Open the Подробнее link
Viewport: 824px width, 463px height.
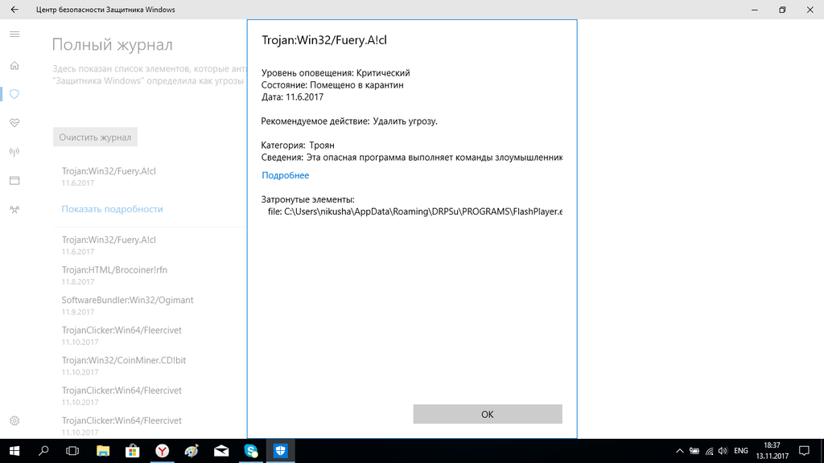[286, 175]
